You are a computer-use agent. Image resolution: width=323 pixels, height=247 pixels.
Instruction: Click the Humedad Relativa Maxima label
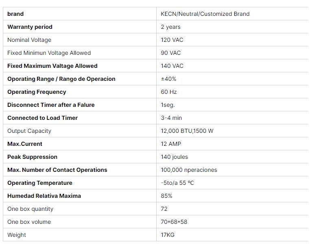[x=44, y=196]
